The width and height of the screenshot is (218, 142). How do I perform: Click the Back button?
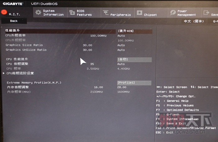click(14, 21)
